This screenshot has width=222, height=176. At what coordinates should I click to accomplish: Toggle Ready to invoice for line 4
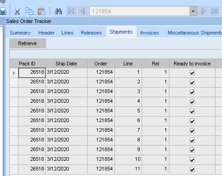click(192, 102)
